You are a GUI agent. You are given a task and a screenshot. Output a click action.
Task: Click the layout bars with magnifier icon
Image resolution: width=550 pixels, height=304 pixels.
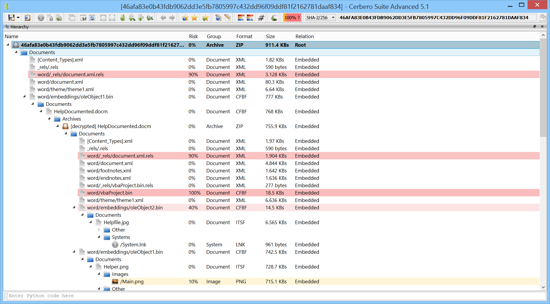point(250,18)
